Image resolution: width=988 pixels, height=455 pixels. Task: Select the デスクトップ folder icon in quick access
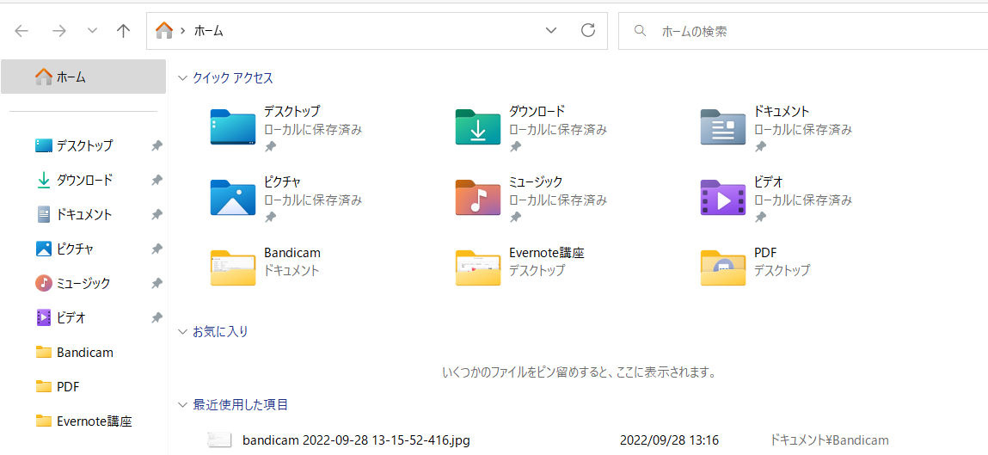click(232, 127)
